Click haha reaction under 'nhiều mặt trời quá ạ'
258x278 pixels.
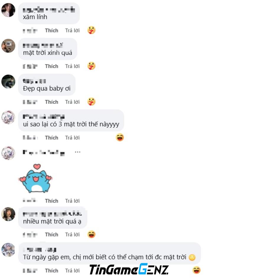91,234
